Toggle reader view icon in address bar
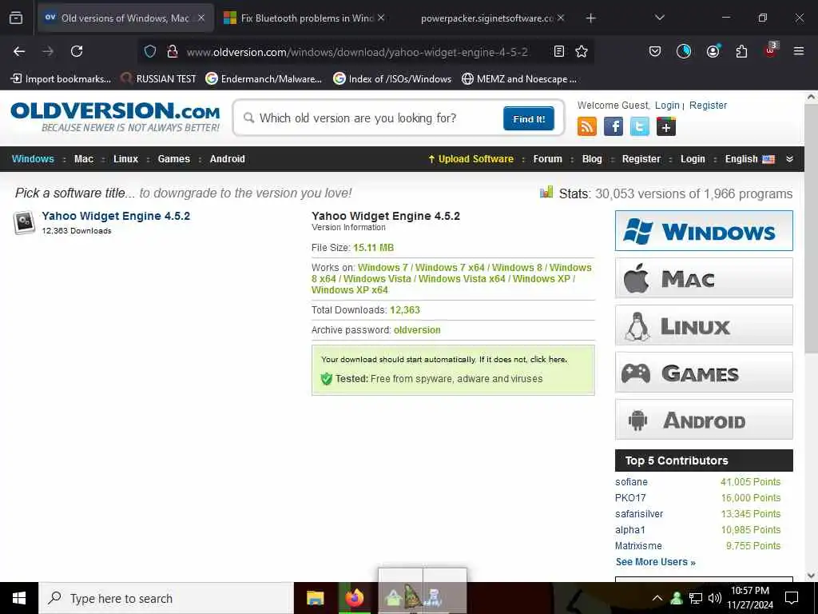The image size is (818, 614). [x=558, y=51]
